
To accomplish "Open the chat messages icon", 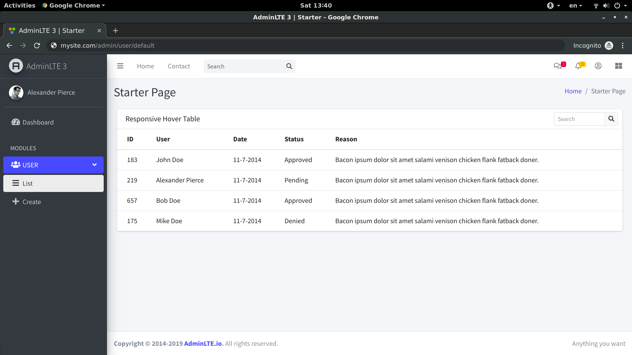I will tap(557, 66).
